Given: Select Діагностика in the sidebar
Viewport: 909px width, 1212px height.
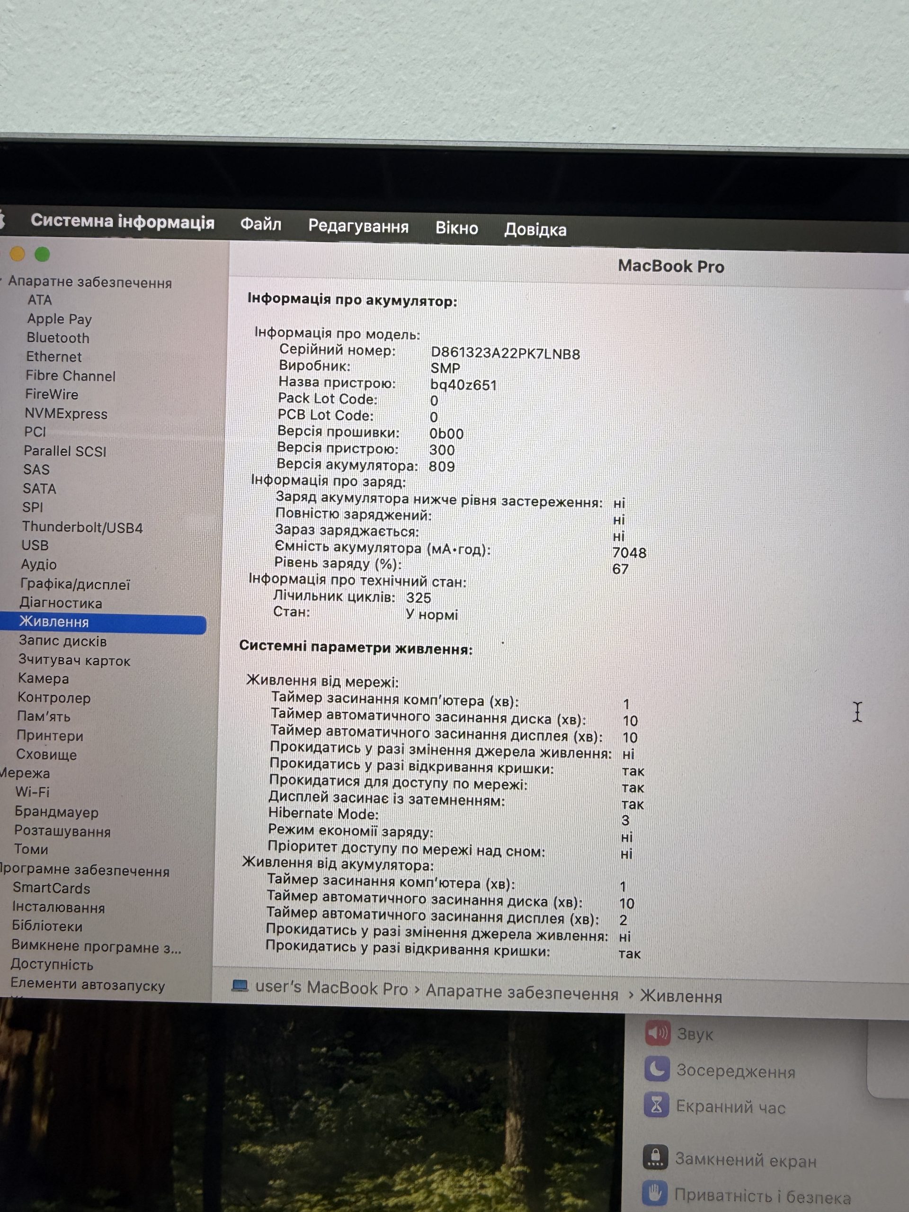Looking at the screenshot, I should [x=61, y=603].
